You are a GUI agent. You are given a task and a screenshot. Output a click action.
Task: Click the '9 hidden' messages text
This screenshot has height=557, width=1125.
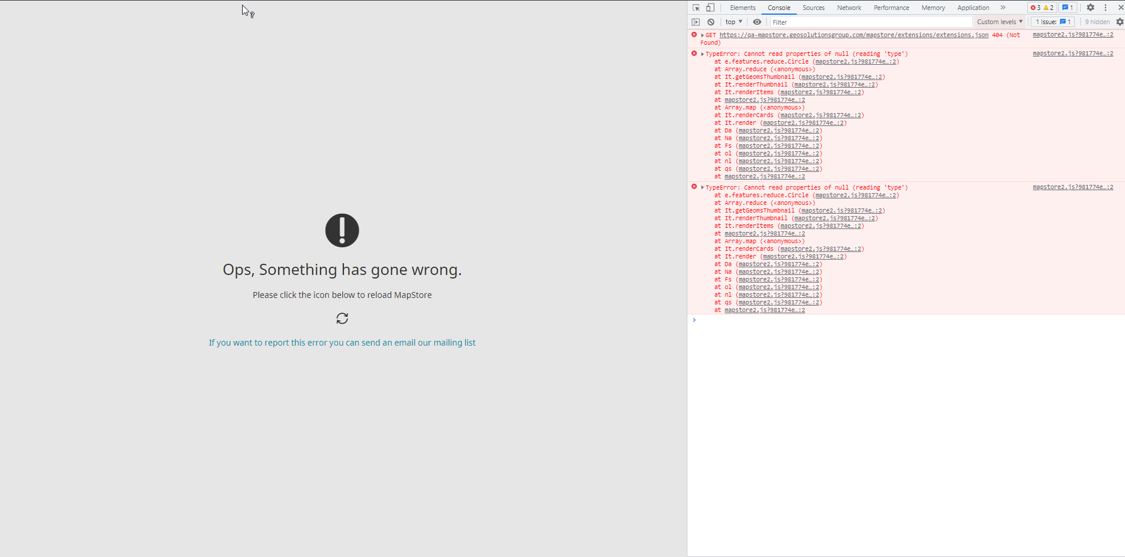[1097, 22]
